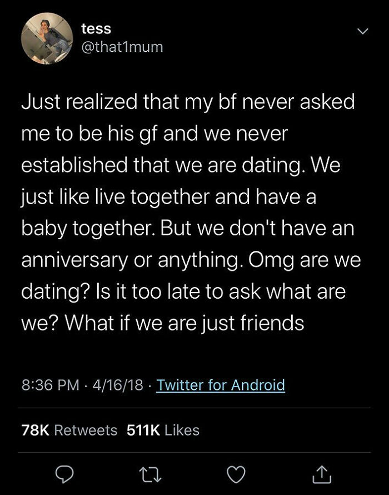
Task: Share the tweet via the upload arrow icon
Action: click(x=321, y=474)
